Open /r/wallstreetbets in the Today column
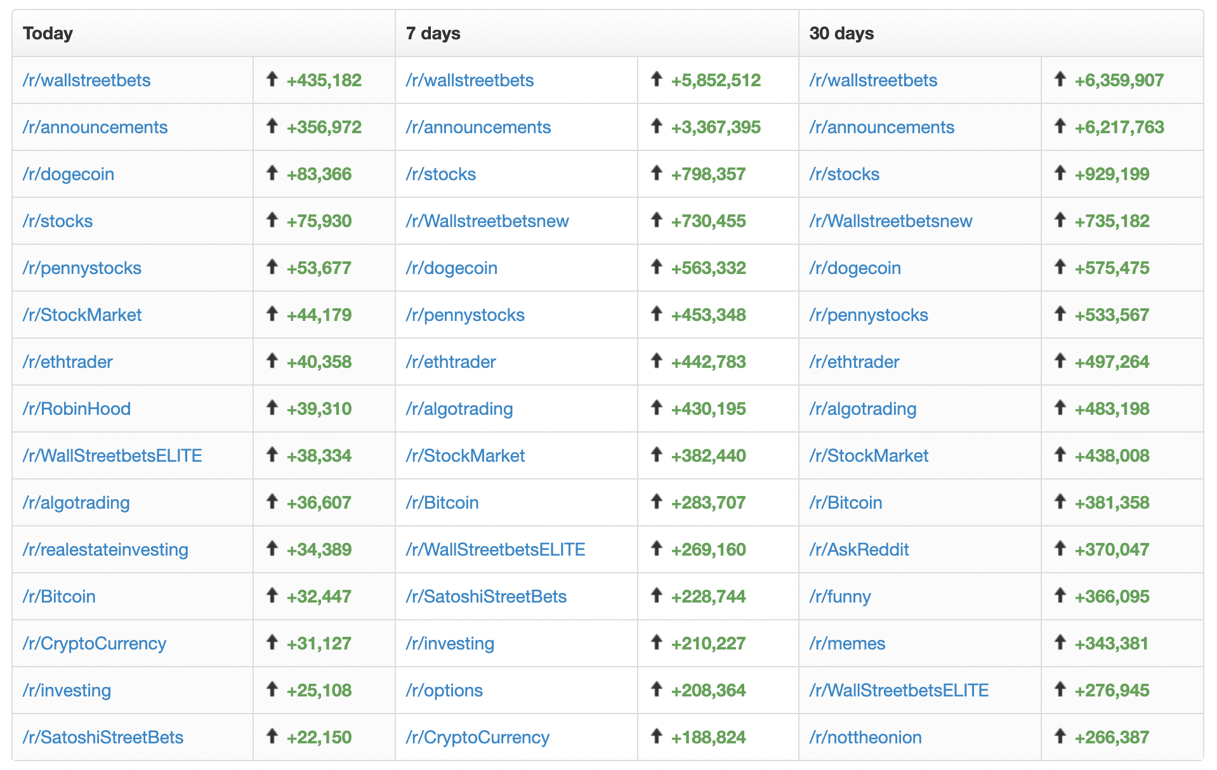This screenshot has height=770, width=1217. tap(86, 81)
